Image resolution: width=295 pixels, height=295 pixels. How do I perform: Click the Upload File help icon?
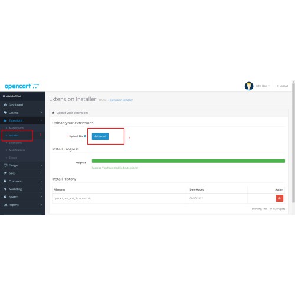coord(85,136)
